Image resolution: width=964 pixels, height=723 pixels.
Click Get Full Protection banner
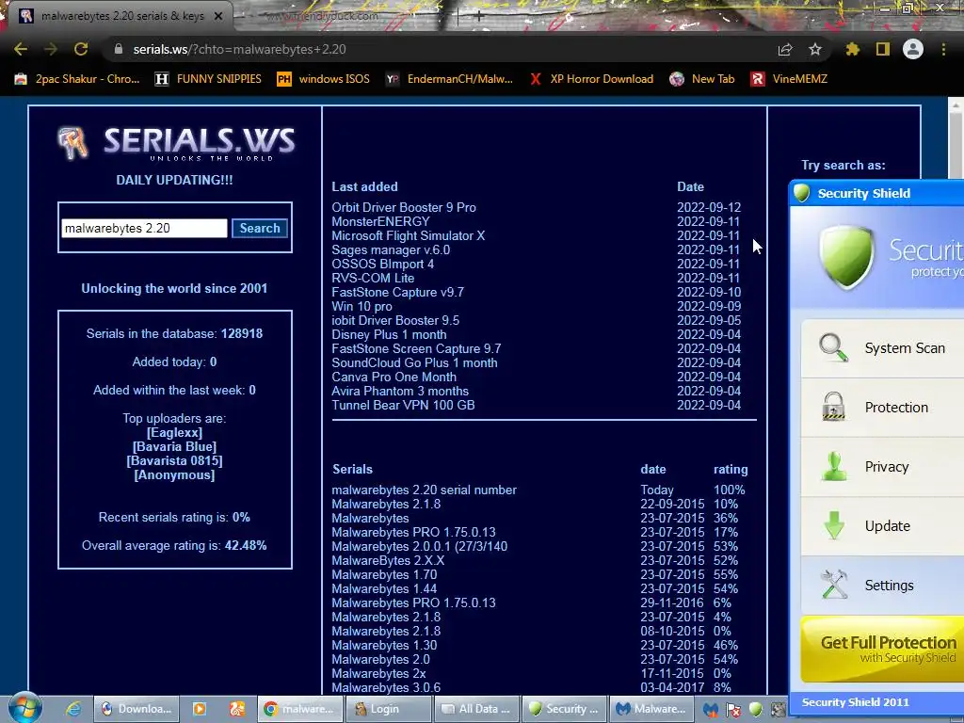click(x=882, y=650)
